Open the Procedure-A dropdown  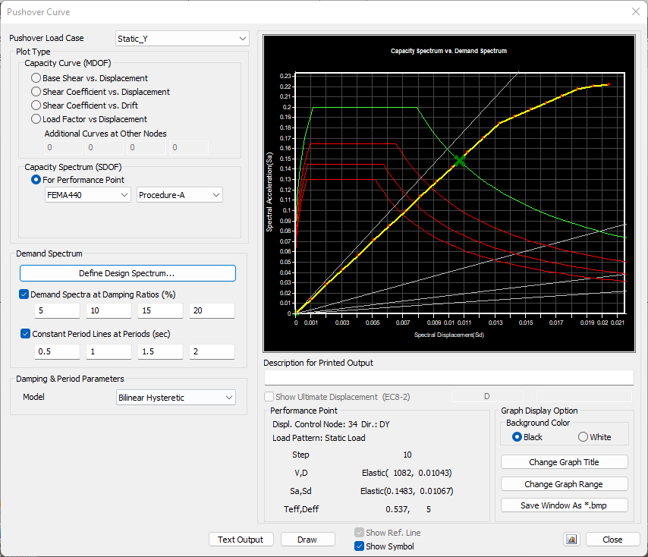180,195
